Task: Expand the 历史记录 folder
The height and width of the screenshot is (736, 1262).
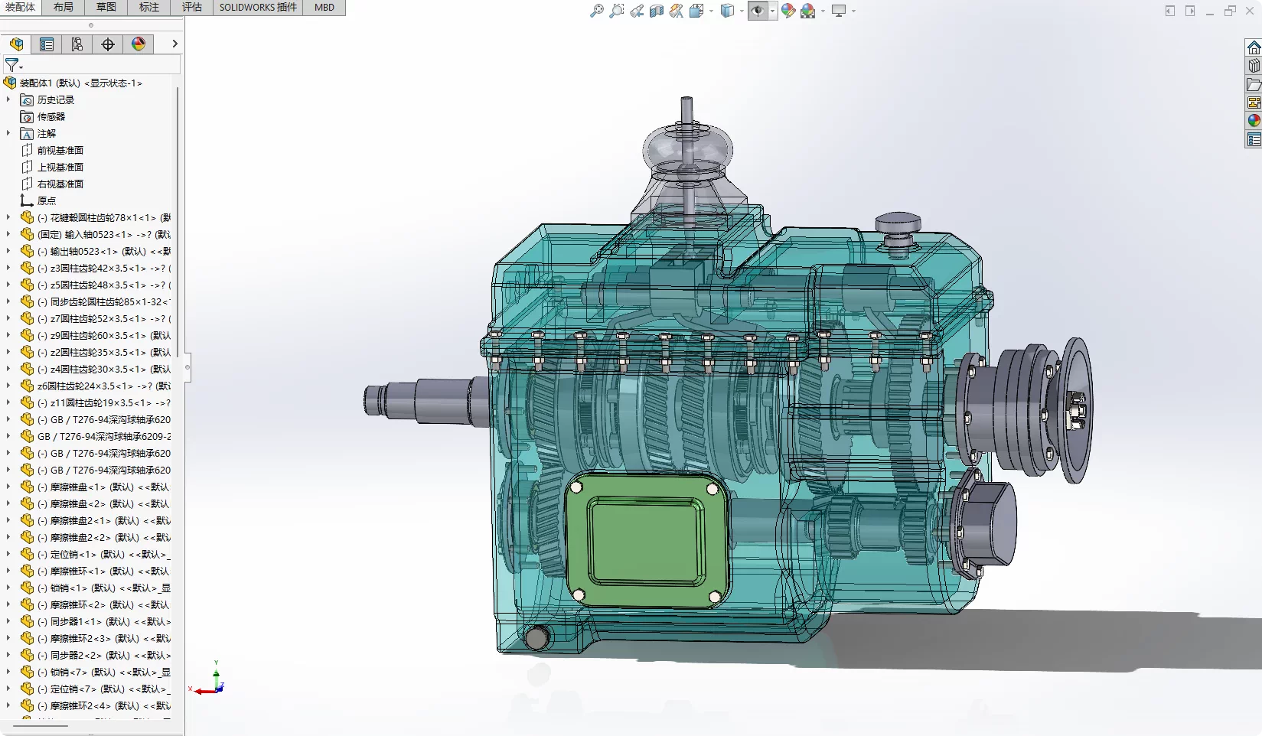Action: pos(8,99)
